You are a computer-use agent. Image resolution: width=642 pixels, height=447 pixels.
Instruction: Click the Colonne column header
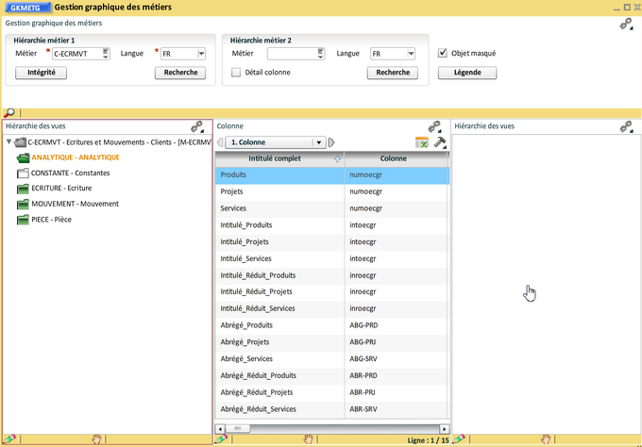[x=393, y=158]
